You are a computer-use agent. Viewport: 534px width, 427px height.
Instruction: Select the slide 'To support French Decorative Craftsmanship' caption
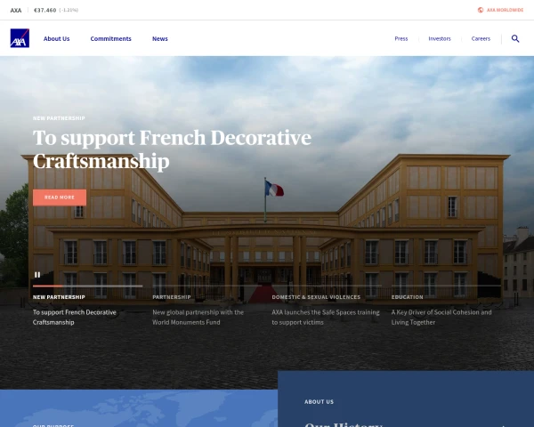(x=75, y=317)
